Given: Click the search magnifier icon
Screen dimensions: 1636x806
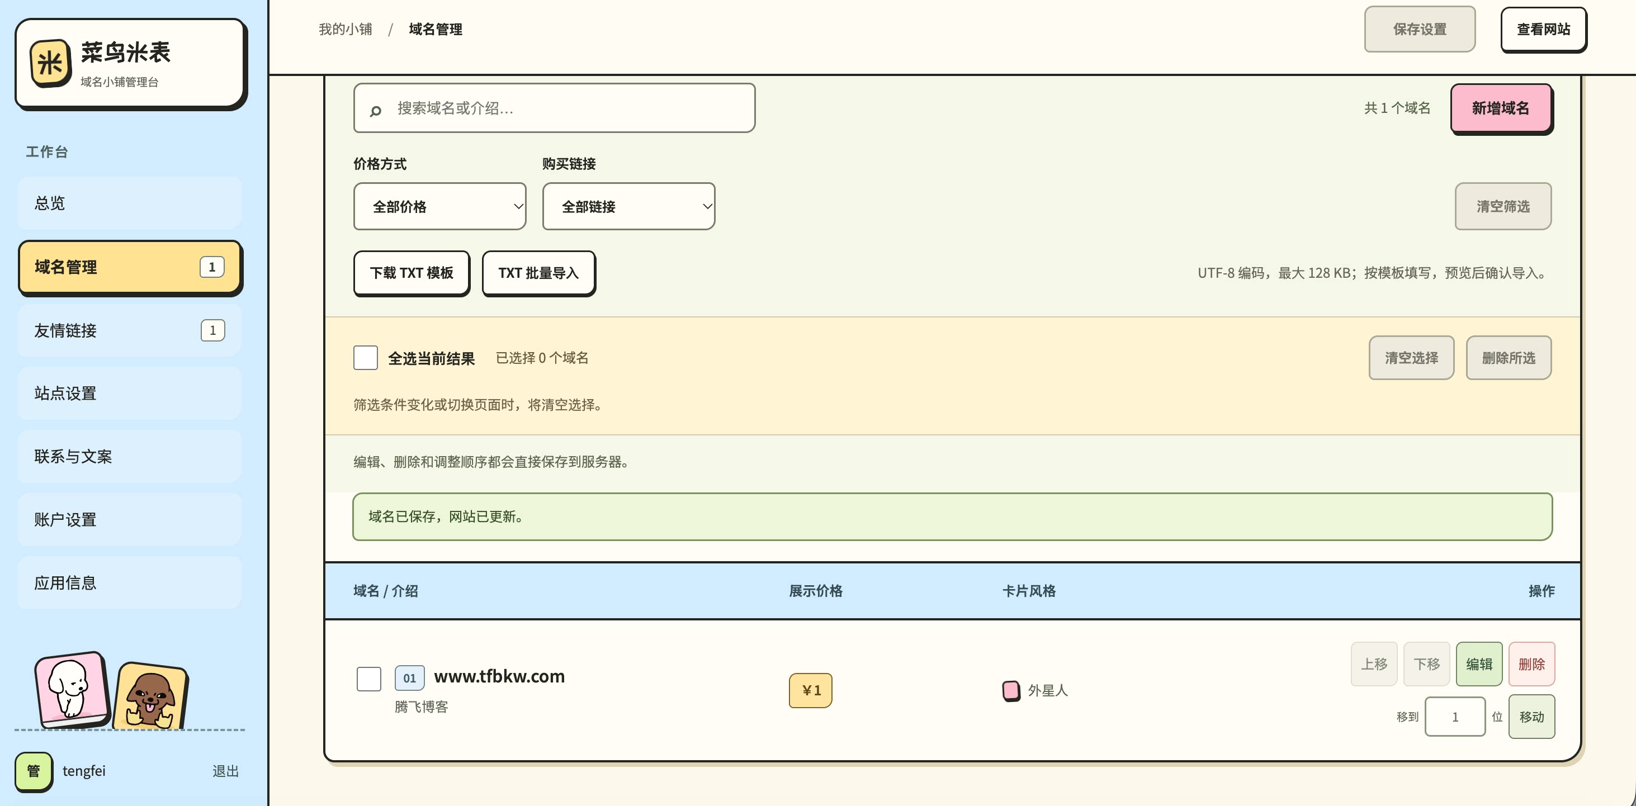Looking at the screenshot, I should tap(375, 111).
